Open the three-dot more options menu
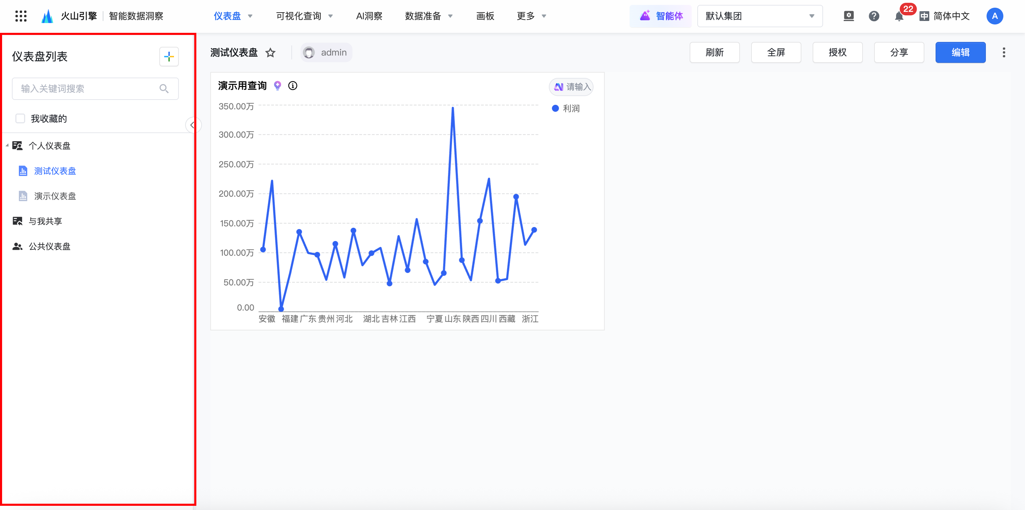 click(x=1004, y=52)
